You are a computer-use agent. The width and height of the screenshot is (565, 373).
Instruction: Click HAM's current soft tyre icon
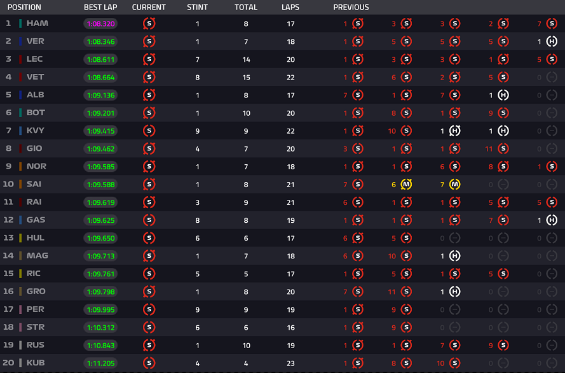click(x=149, y=24)
